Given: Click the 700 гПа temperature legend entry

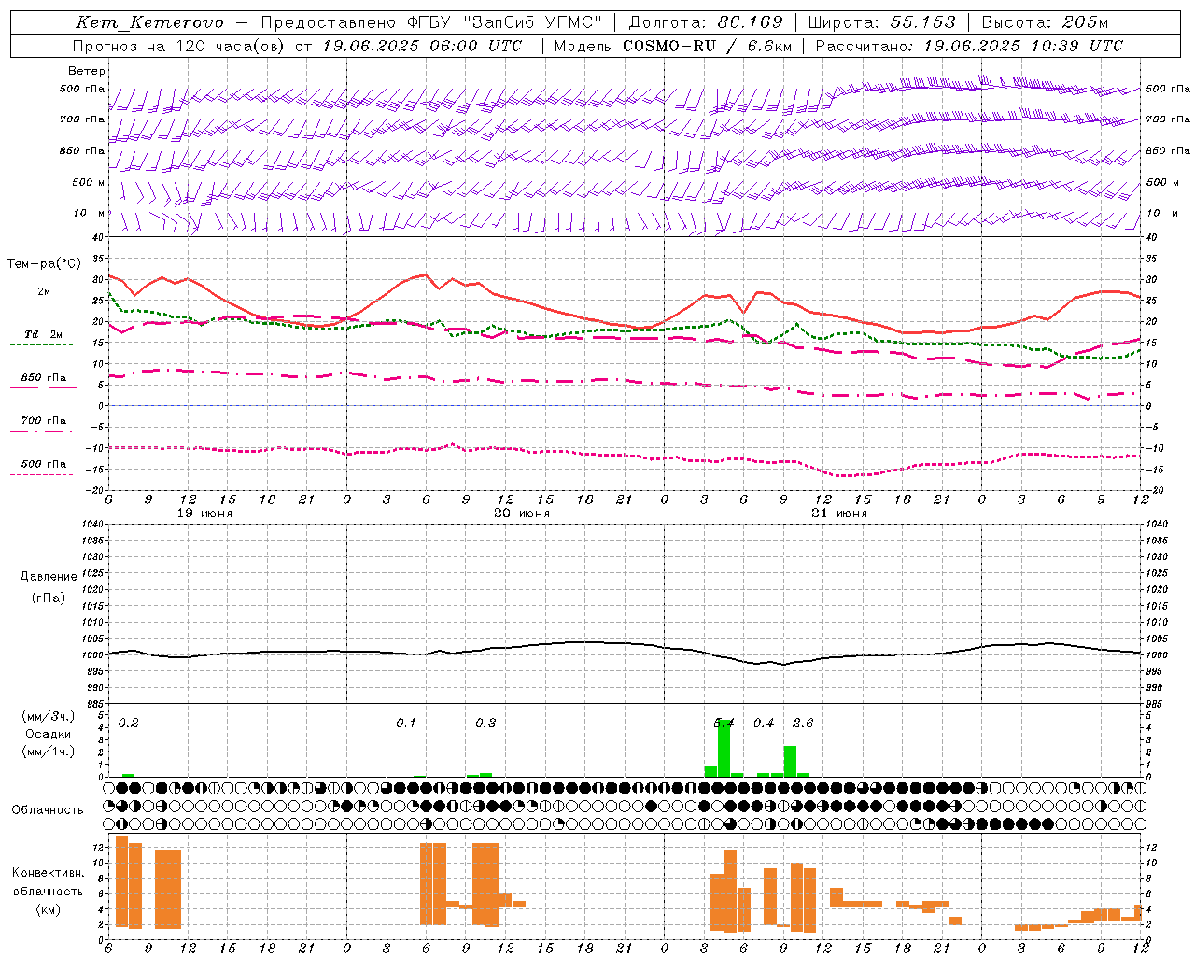Looking at the screenshot, I should [x=44, y=421].
